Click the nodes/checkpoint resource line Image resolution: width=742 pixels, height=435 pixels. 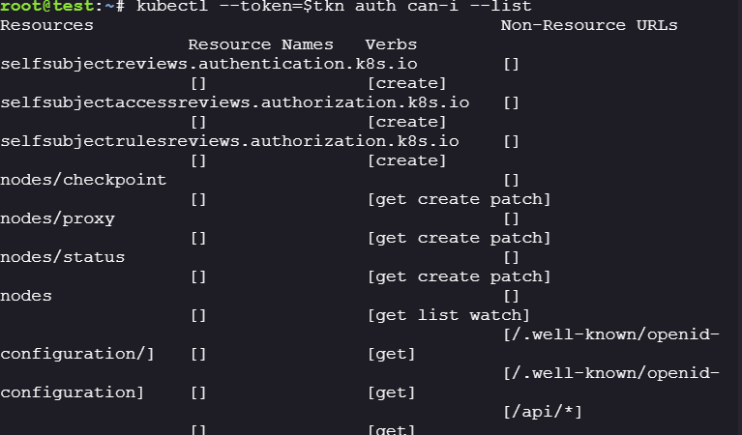pos(83,180)
